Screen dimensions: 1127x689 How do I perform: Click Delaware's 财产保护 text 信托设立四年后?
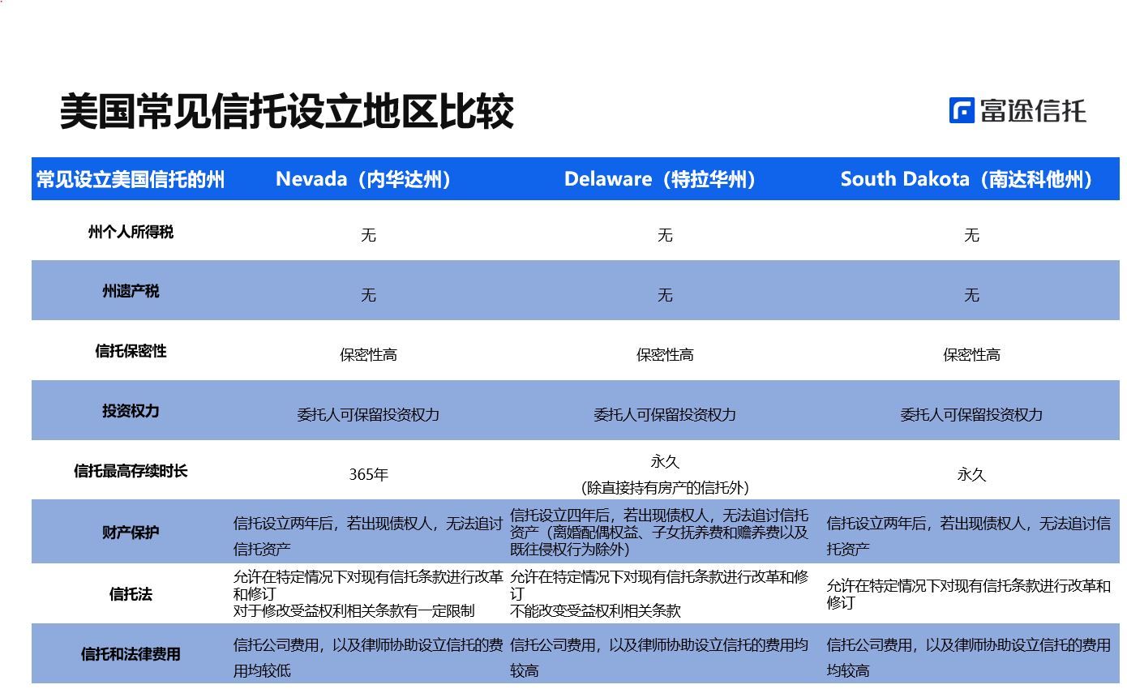click(659, 532)
